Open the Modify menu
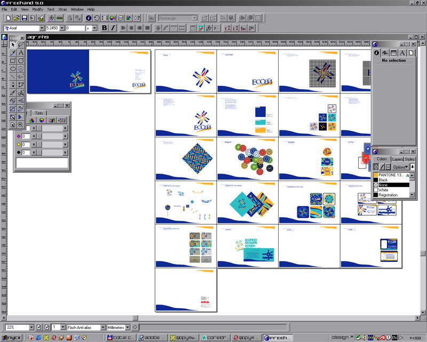Screen dimensions: 427x342 pyautogui.click(x=37, y=9)
